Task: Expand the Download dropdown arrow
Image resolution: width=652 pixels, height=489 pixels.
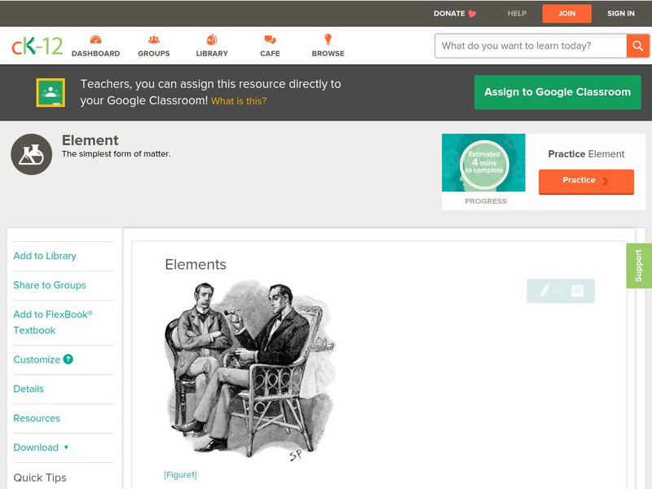Action: (x=66, y=447)
